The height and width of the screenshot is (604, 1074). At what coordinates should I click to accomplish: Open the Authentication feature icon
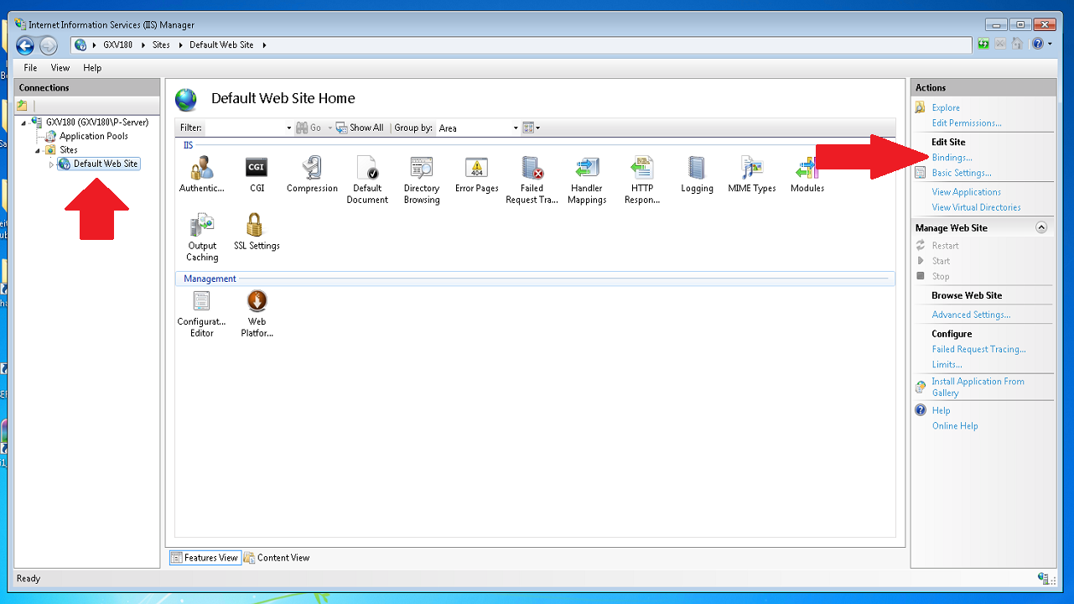(201, 169)
